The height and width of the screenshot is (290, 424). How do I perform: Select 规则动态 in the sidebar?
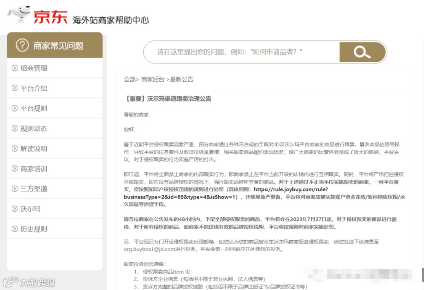[x=55, y=128]
